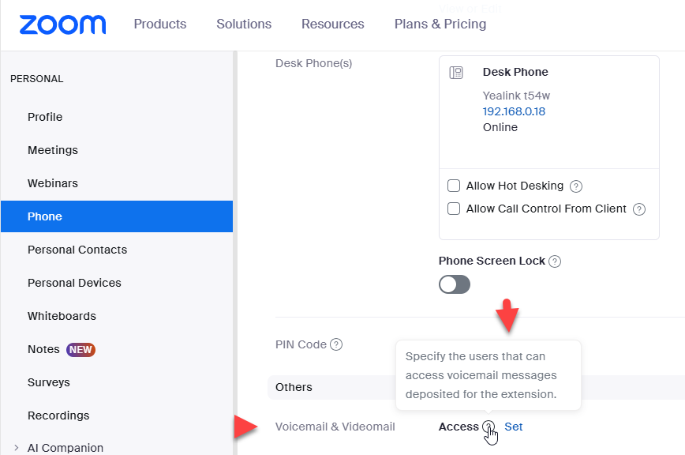Open help icon for Allow Hot Desking
This screenshot has height=455, width=685.
[x=576, y=186]
